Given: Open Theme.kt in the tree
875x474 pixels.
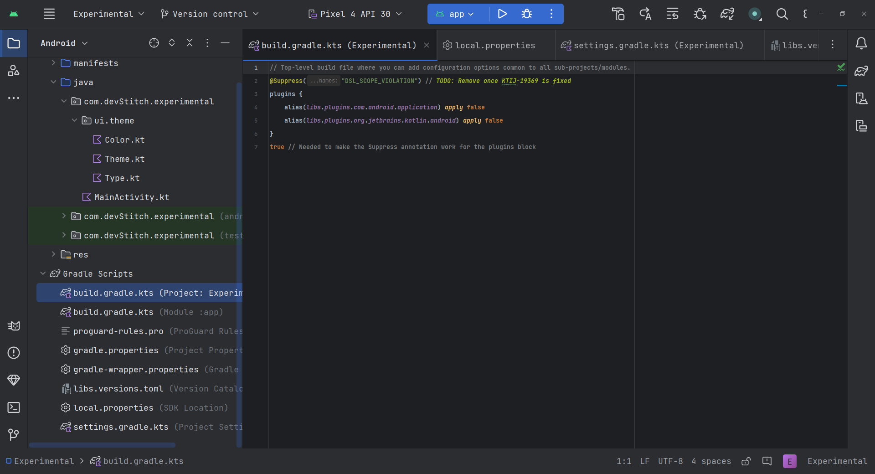Looking at the screenshot, I should coord(124,159).
